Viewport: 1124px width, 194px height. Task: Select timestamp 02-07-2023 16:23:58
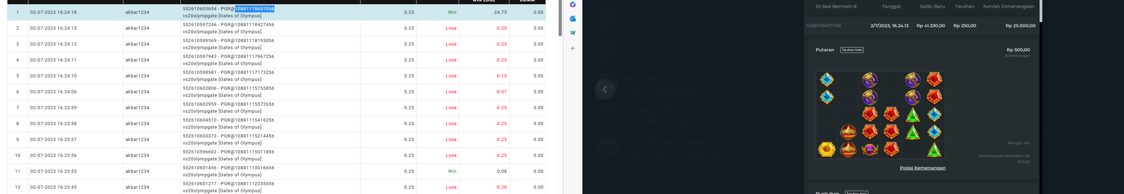pos(54,124)
